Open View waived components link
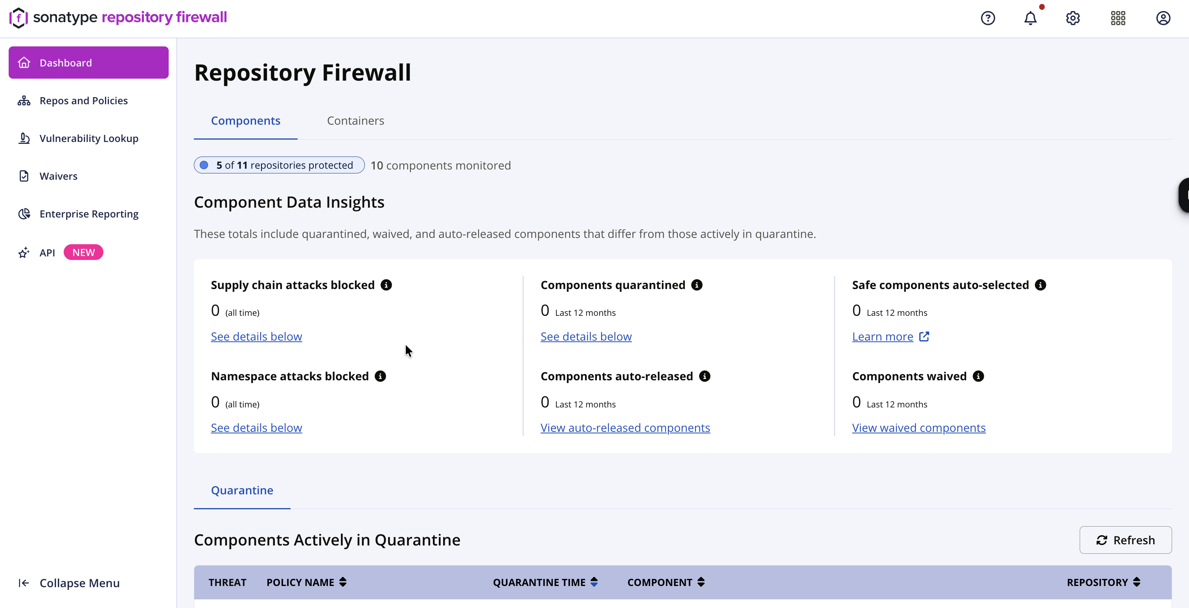 point(918,428)
